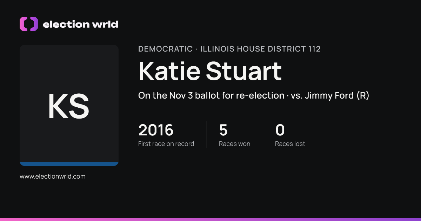Click 'DEMOCRATIC · ILLINOIS HOUSE DISTRICT 112' label
The image size is (421, 221).
coord(229,49)
